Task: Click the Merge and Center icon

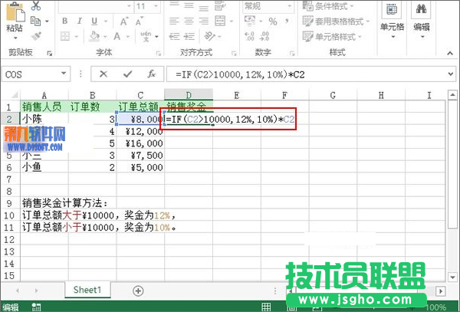Action: click(220, 21)
